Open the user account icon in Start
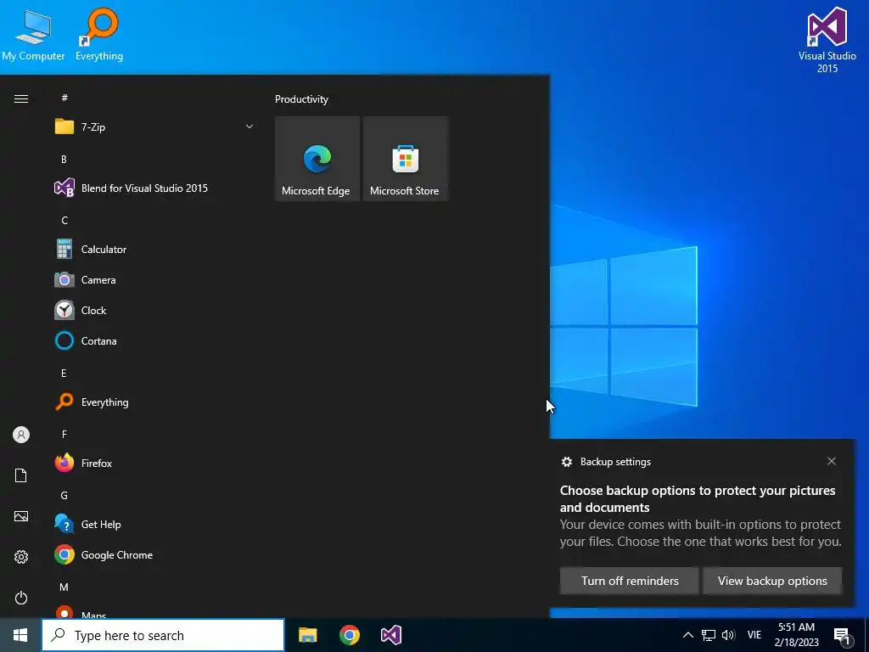This screenshot has height=652, width=869. point(21,435)
